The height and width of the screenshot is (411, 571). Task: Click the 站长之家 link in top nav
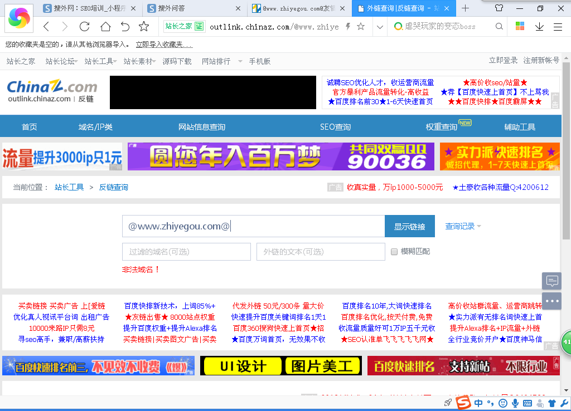point(21,61)
